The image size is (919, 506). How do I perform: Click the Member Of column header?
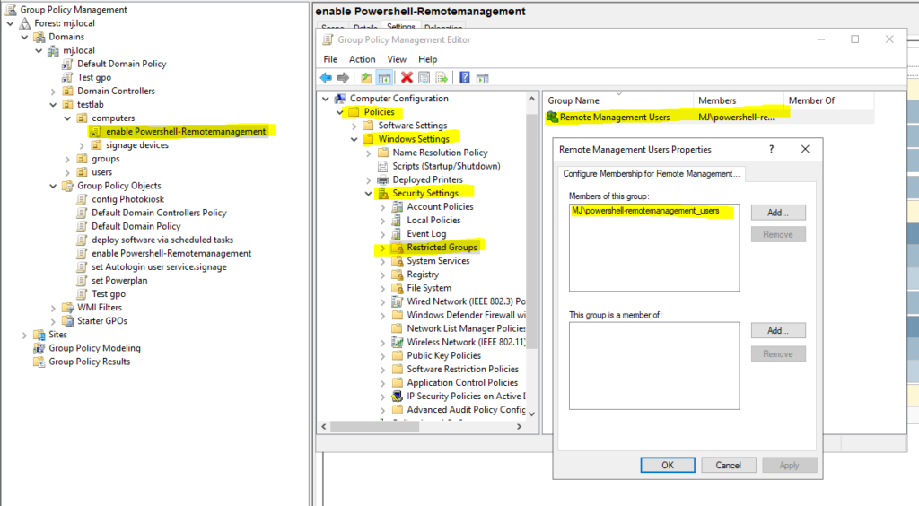coord(828,100)
